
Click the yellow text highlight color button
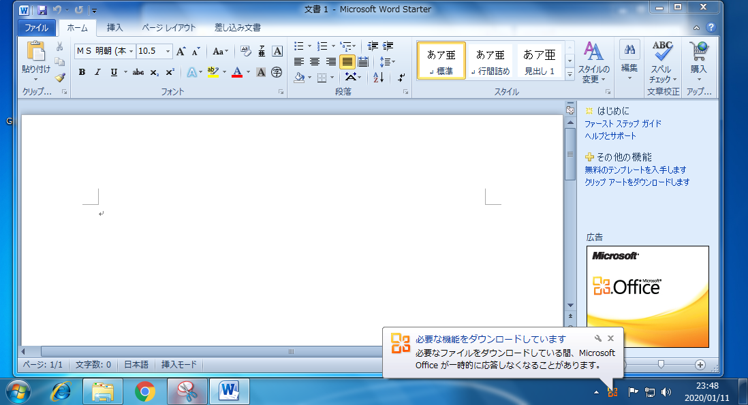pyautogui.click(x=213, y=72)
